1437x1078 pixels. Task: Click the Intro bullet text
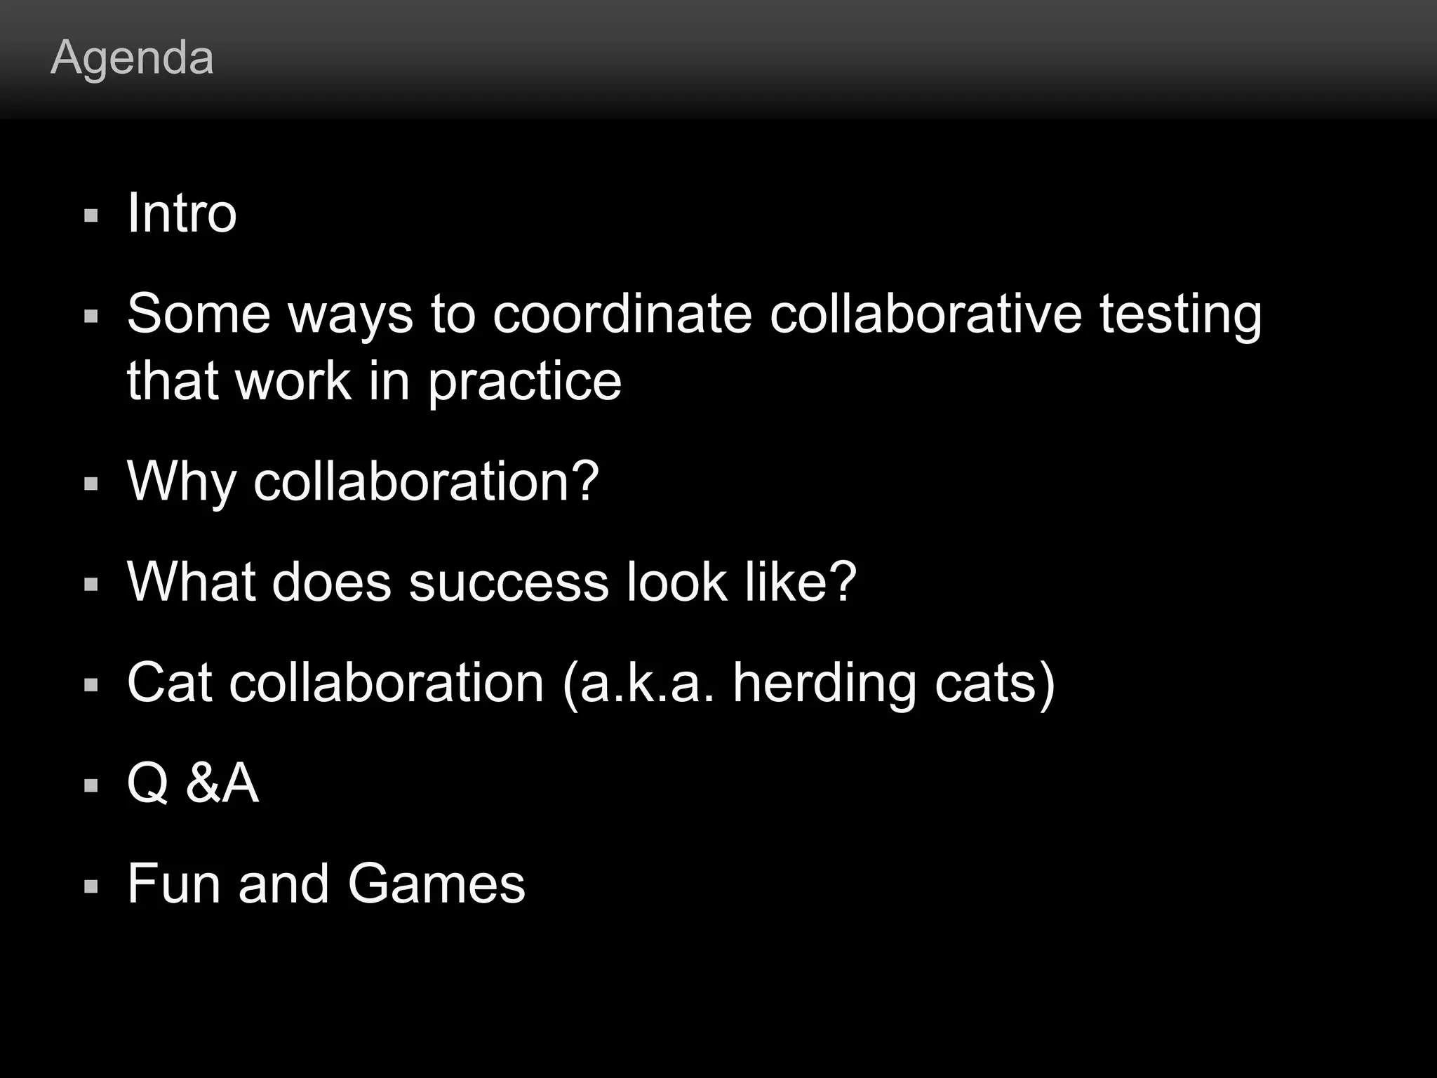pyautogui.click(x=182, y=213)
